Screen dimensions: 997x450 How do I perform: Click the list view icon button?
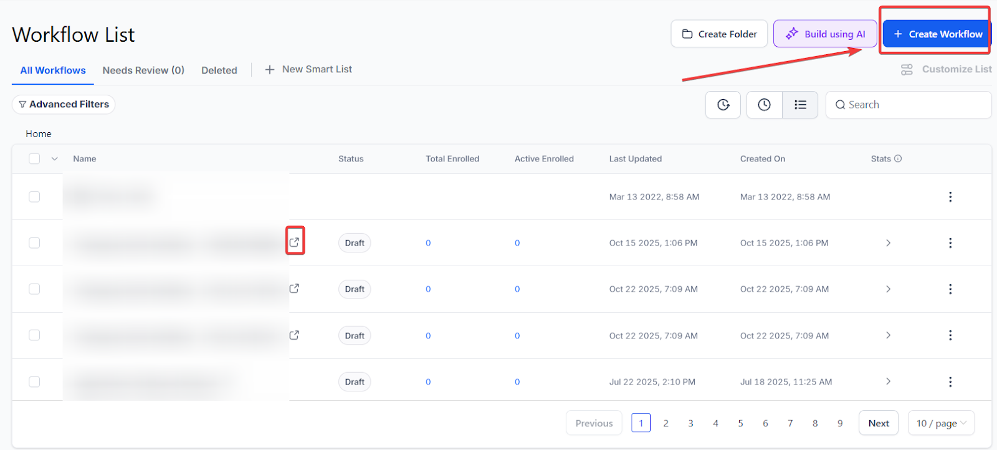tap(800, 105)
